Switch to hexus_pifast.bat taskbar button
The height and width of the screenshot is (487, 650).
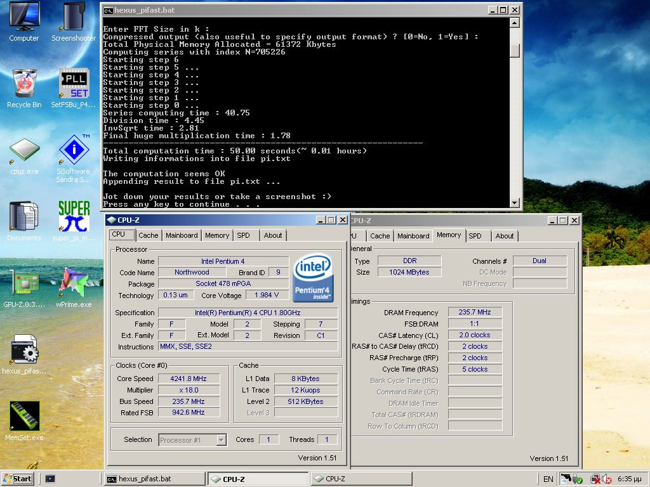point(154,479)
